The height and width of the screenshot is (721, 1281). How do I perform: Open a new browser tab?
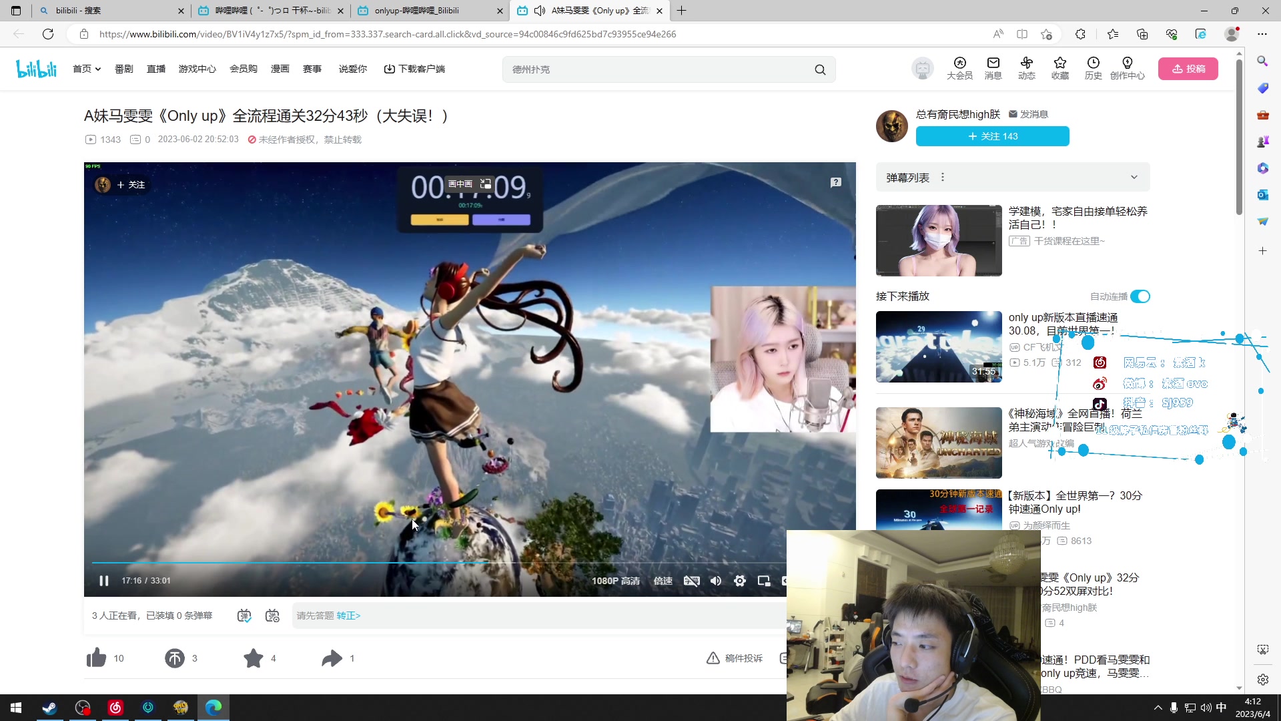681,11
